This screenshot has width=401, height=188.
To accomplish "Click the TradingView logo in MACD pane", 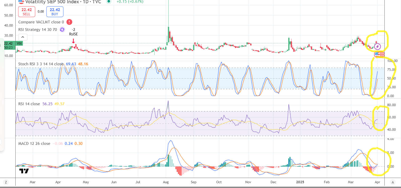I will click(24, 171).
